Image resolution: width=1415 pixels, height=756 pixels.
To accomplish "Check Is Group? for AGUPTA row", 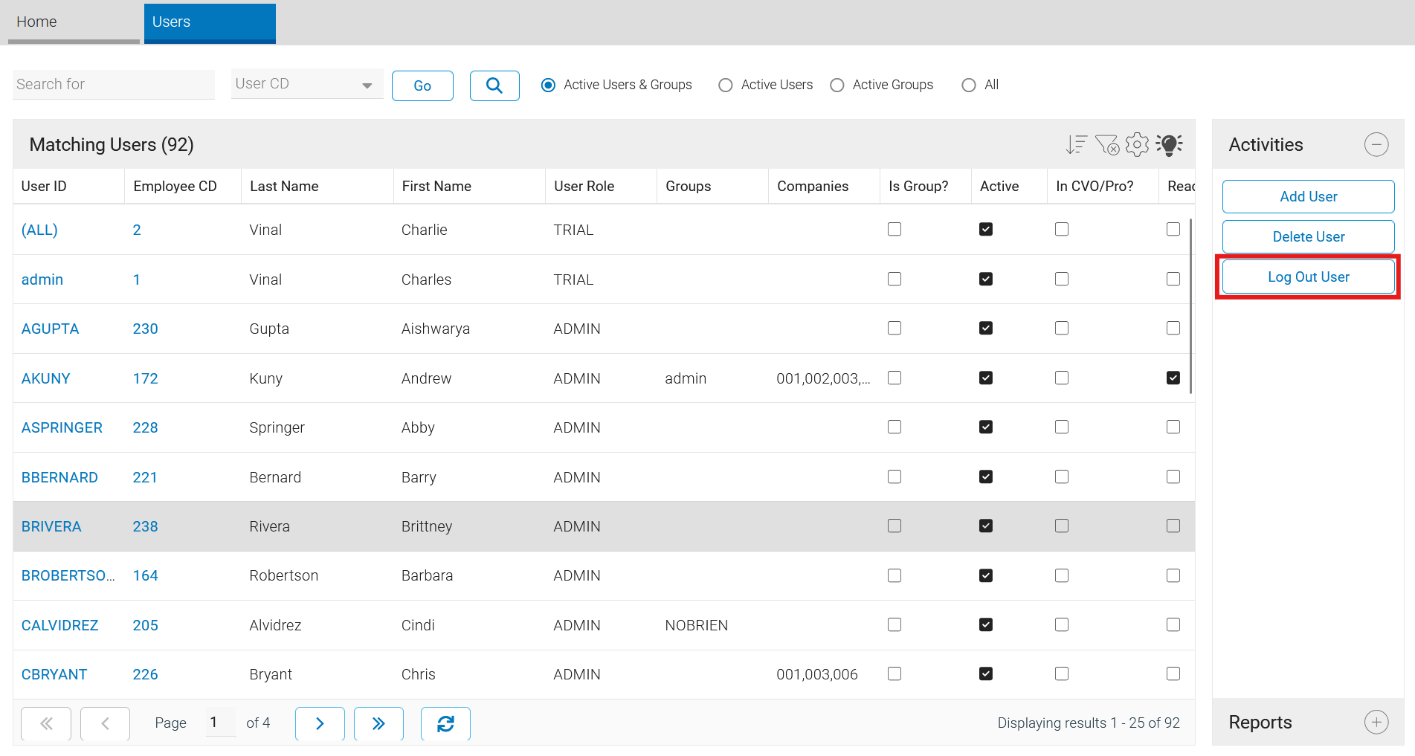I will coord(895,328).
